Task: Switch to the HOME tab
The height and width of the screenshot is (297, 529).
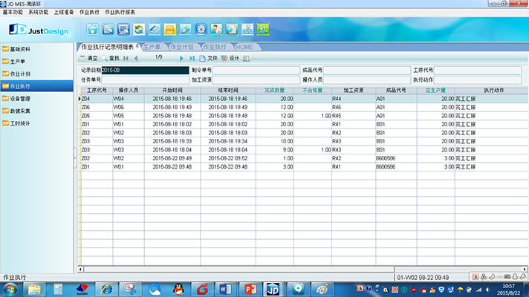Action: [244, 47]
